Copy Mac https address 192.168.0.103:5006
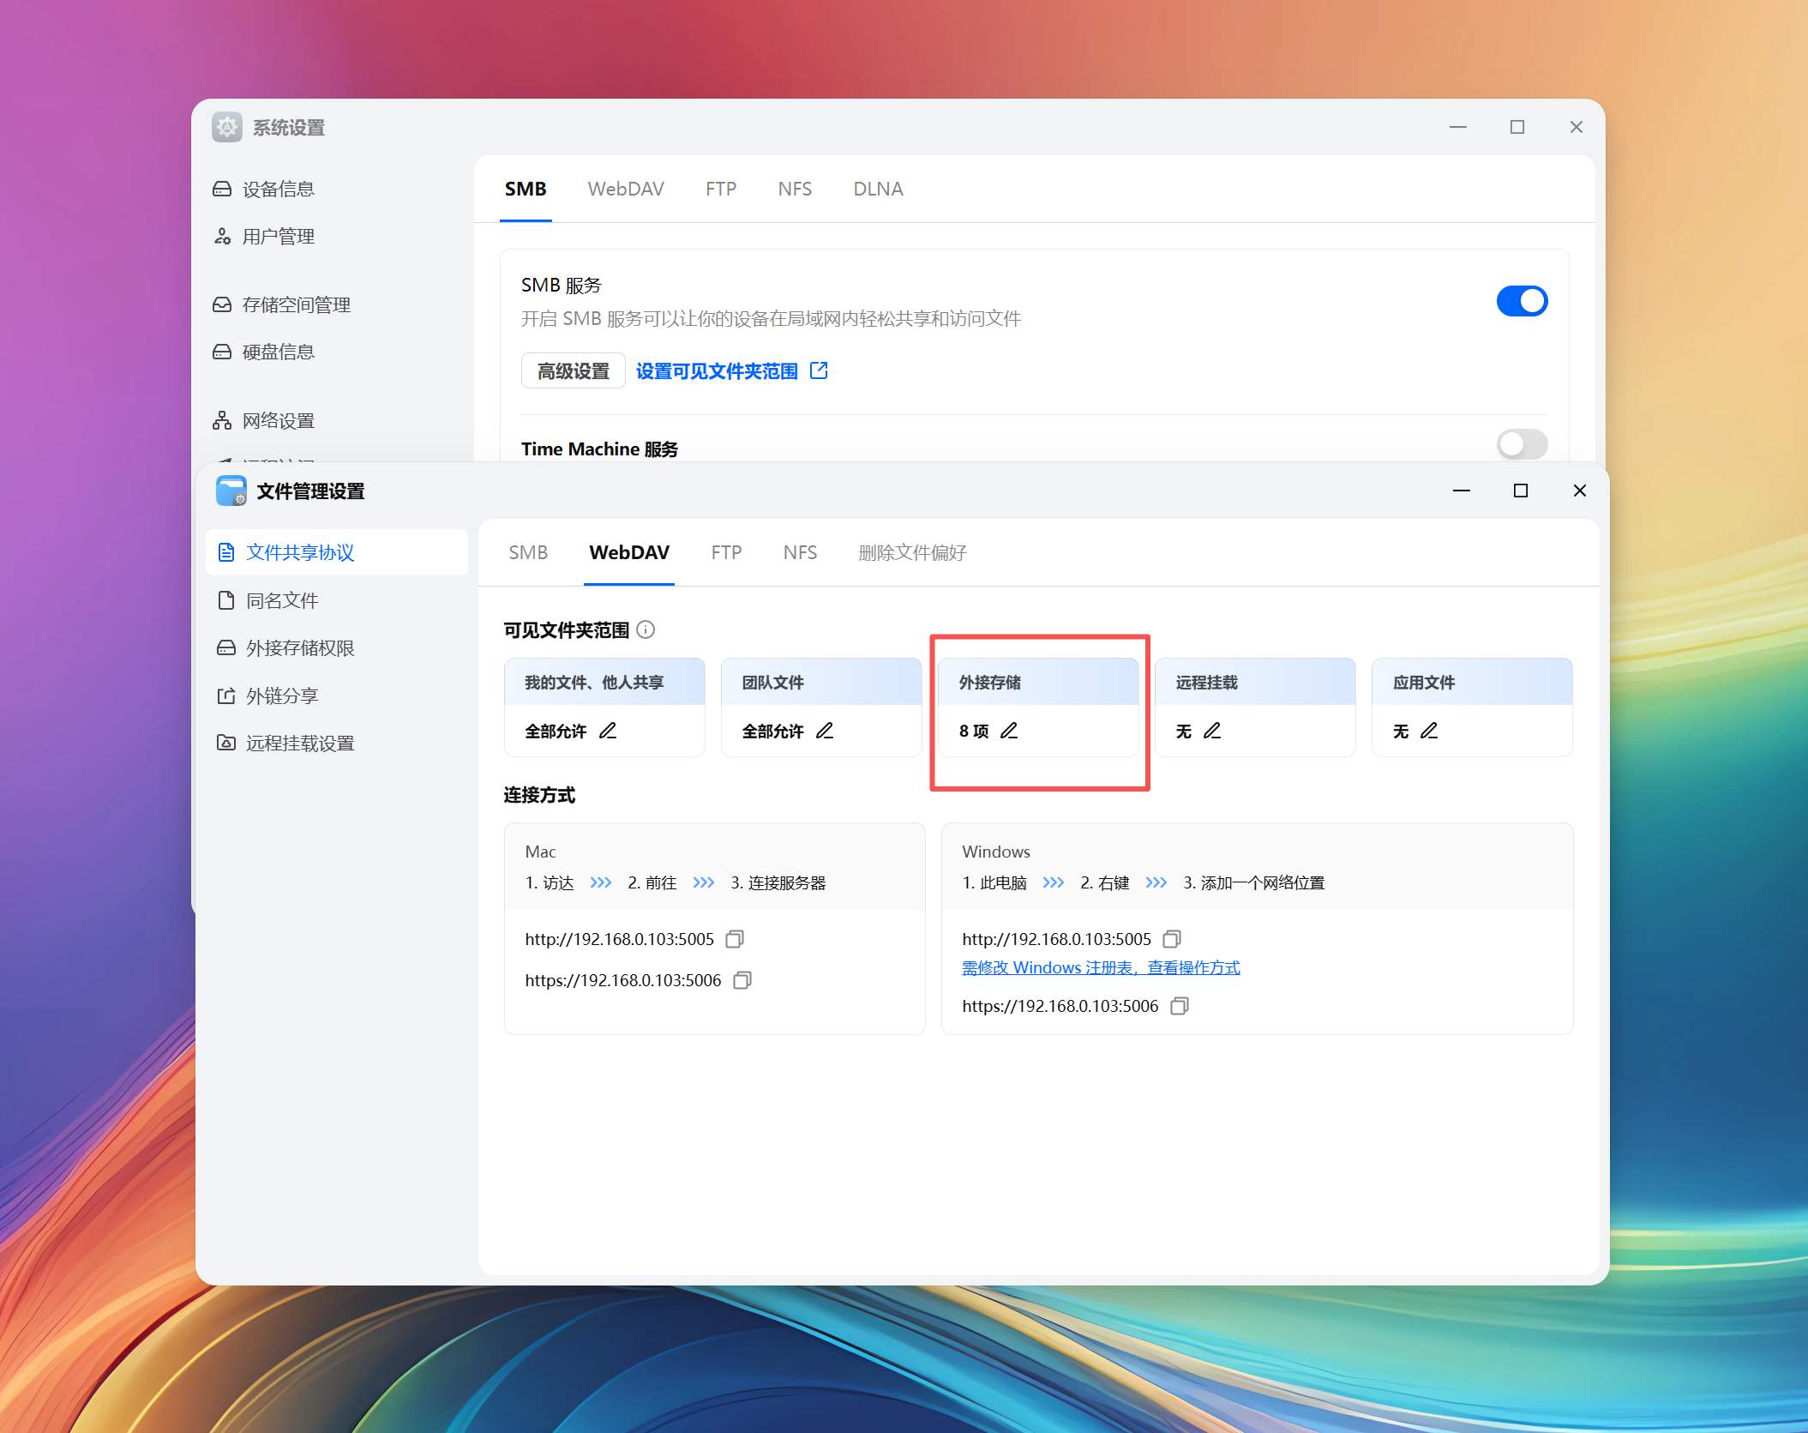Viewport: 1808px width, 1433px height. 742,980
